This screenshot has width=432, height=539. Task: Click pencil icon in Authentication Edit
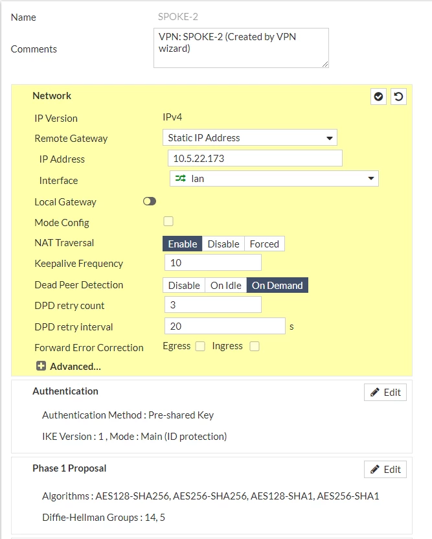375,392
